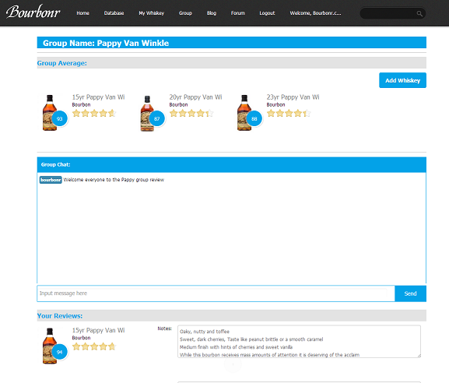Click the Welcome, Bourbonr.c... user link
The image size is (449, 383).
click(315, 13)
